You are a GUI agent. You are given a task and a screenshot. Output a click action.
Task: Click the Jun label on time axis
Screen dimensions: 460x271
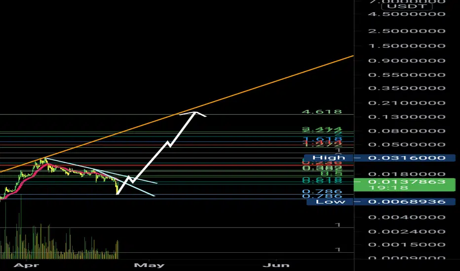pos(276,266)
